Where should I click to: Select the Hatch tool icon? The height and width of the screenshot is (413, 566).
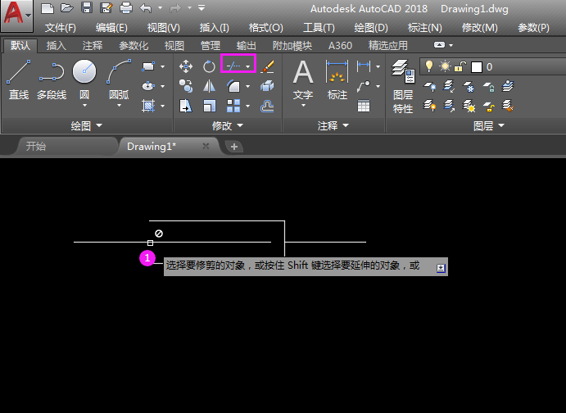(x=148, y=107)
